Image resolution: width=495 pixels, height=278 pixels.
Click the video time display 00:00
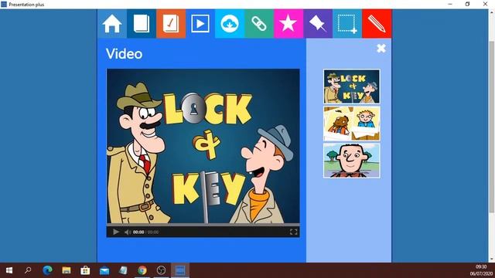(x=138, y=232)
